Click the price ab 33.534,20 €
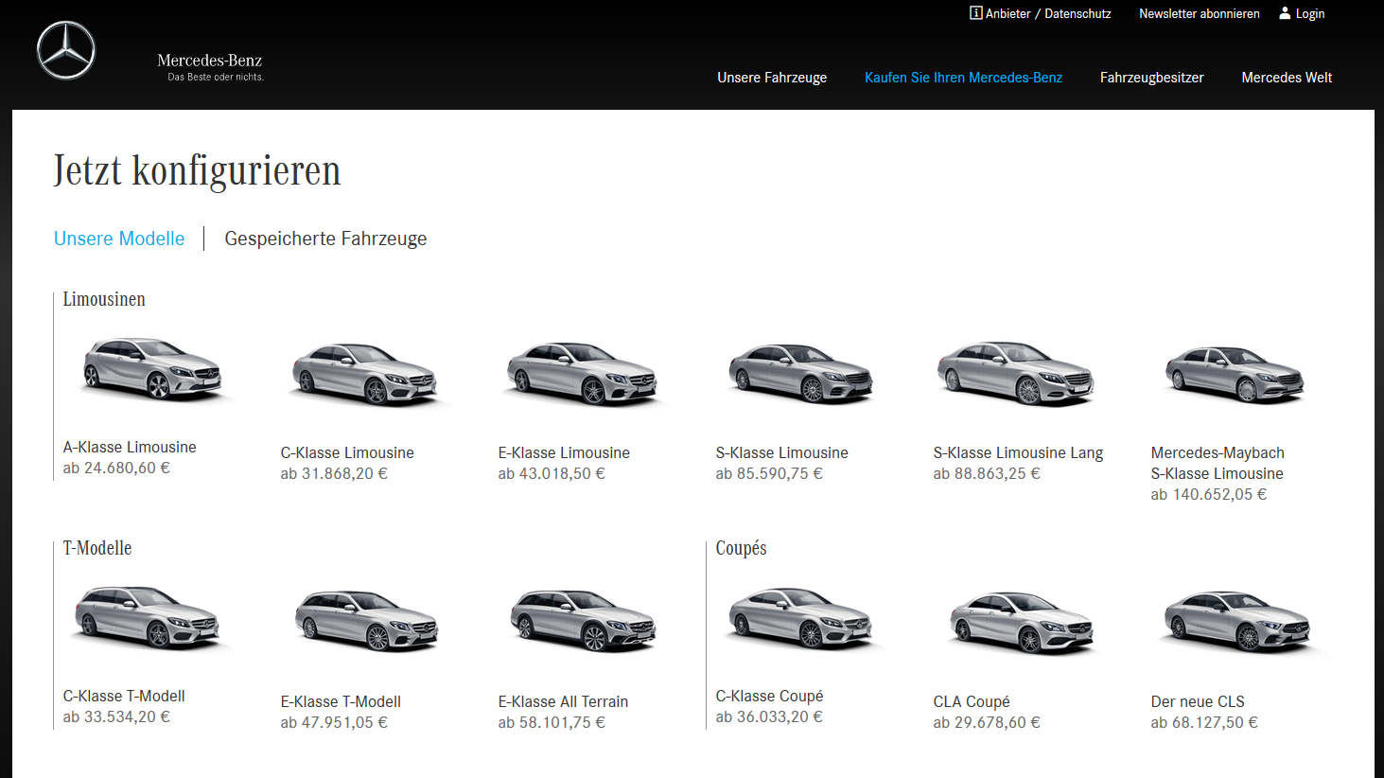The width and height of the screenshot is (1384, 778). (x=116, y=716)
